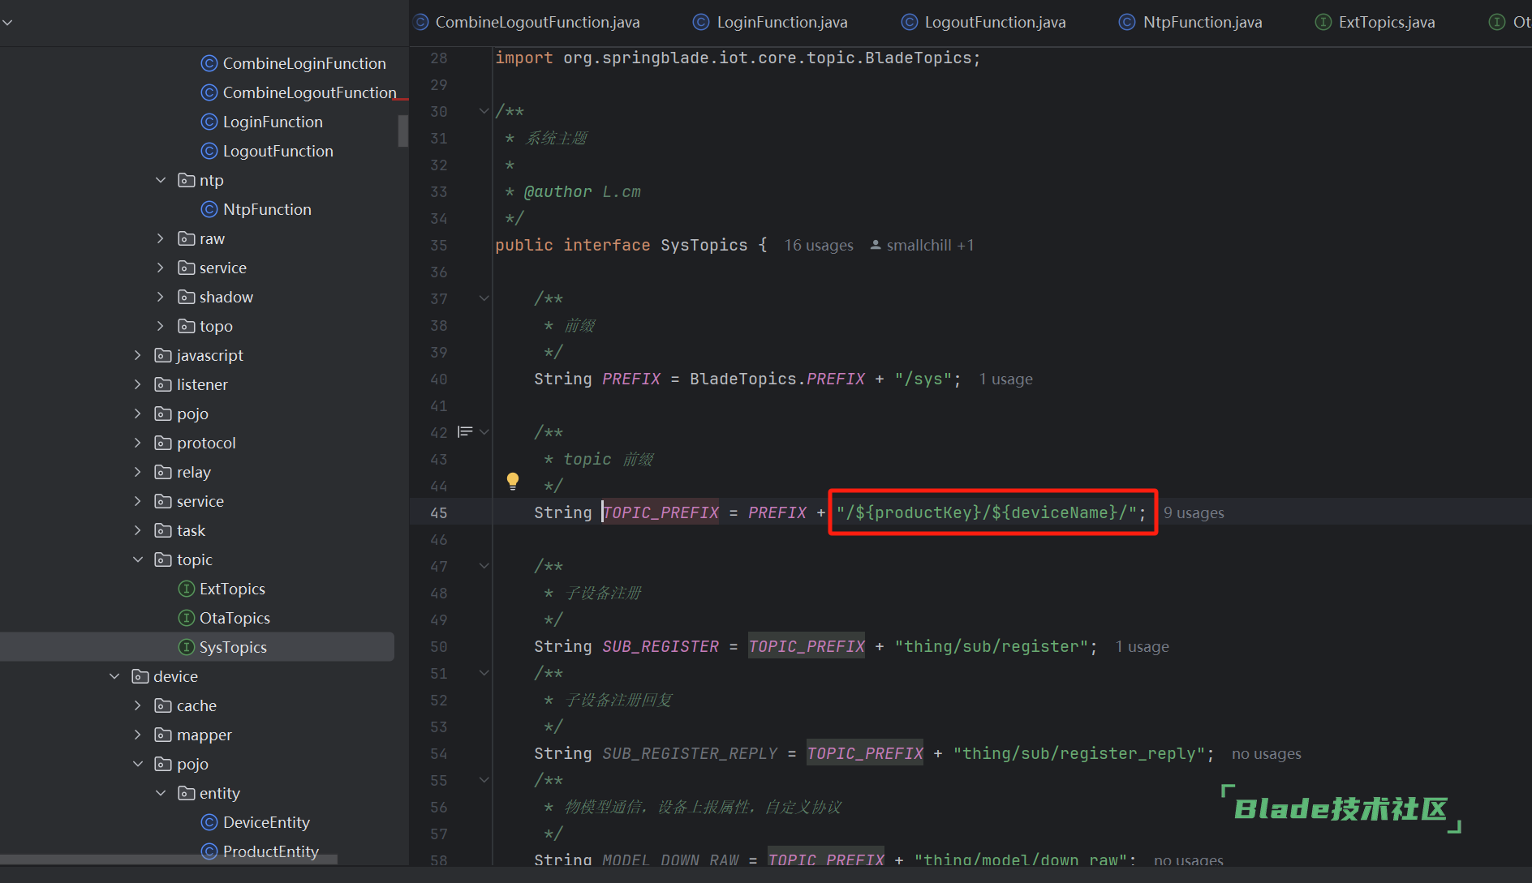Screen dimensions: 1532x883
Task: Expand the protocol folder
Action: (x=138, y=443)
